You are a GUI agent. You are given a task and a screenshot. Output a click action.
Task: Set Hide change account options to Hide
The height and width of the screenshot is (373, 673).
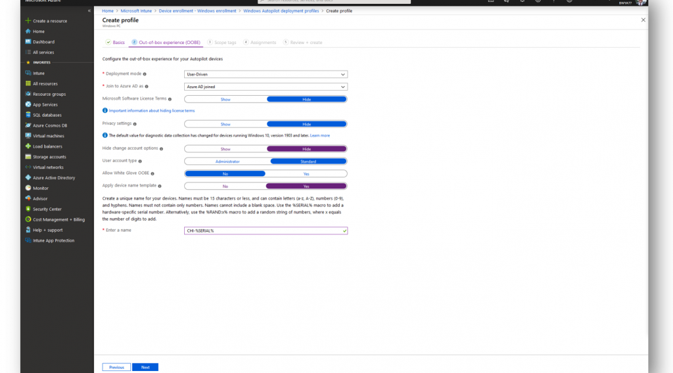307,149
